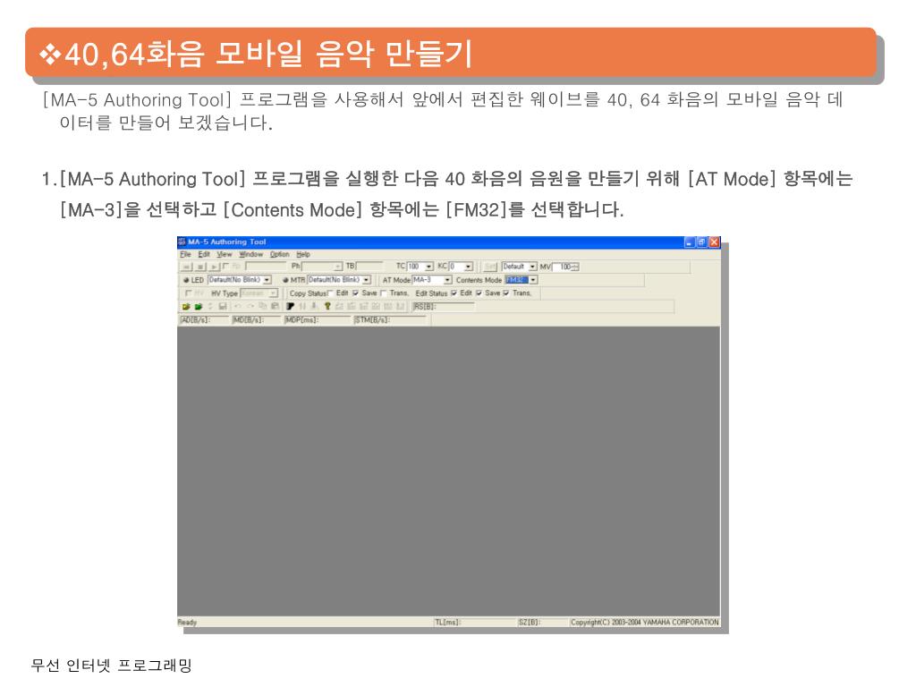The width and height of the screenshot is (916, 687).
Task: Click the MA-5 Authoring Tool title bar icon
Action: click(182, 242)
